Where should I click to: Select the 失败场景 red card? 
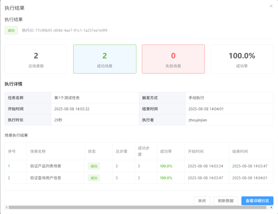pyautogui.click(x=173, y=59)
